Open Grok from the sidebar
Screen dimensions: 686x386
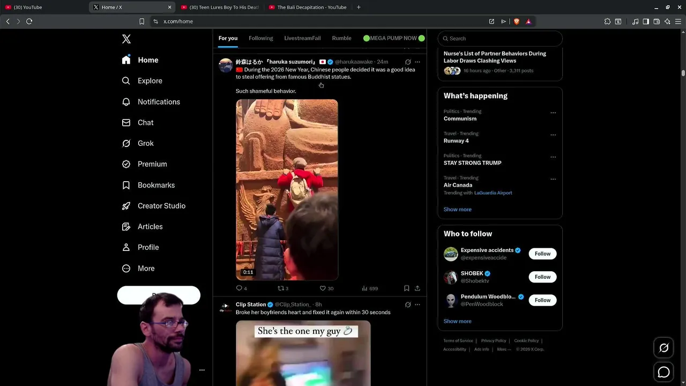(x=138, y=144)
